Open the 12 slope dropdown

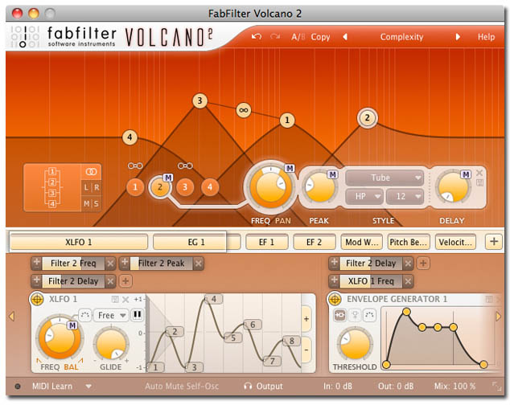point(405,196)
